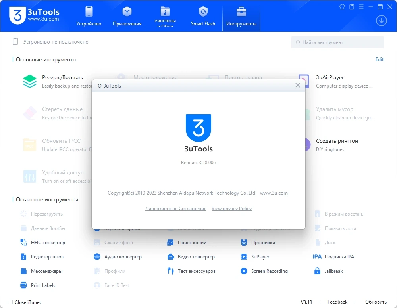Click Обновить in the status bar

click(376, 302)
